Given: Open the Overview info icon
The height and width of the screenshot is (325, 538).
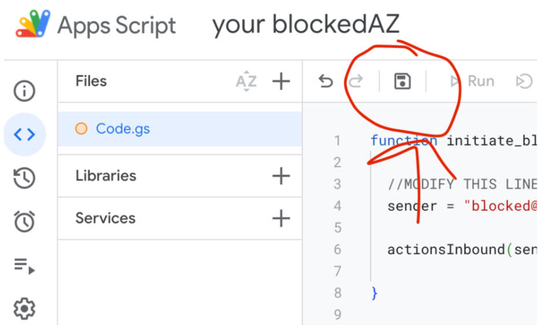Looking at the screenshot, I should tap(24, 91).
